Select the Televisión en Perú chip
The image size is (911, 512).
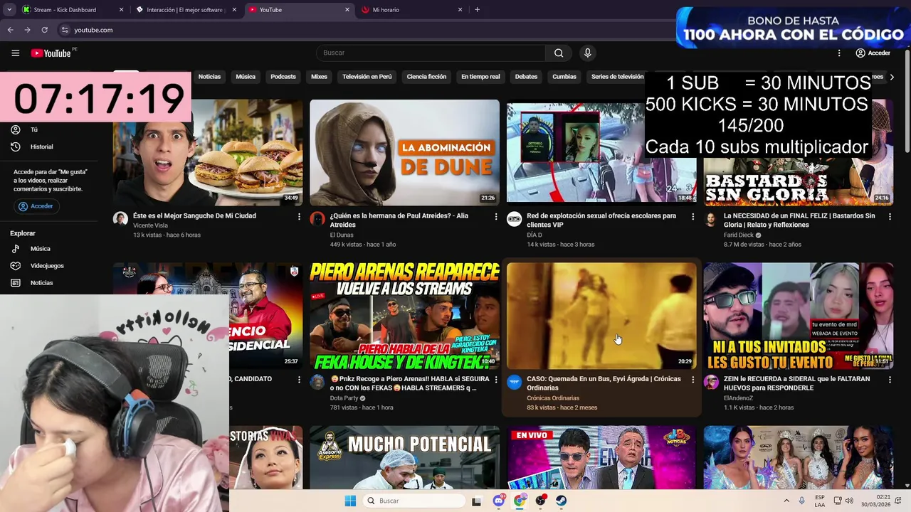click(367, 77)
